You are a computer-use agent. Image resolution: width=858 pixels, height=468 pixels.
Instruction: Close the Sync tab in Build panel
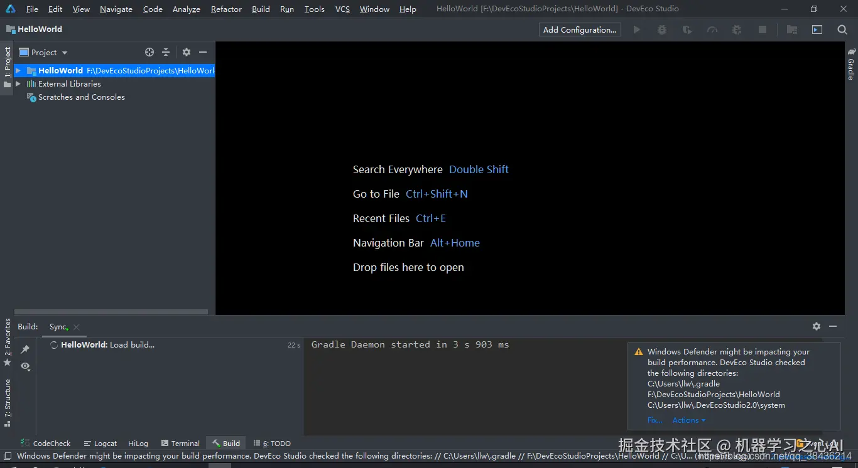coord(77,327)
